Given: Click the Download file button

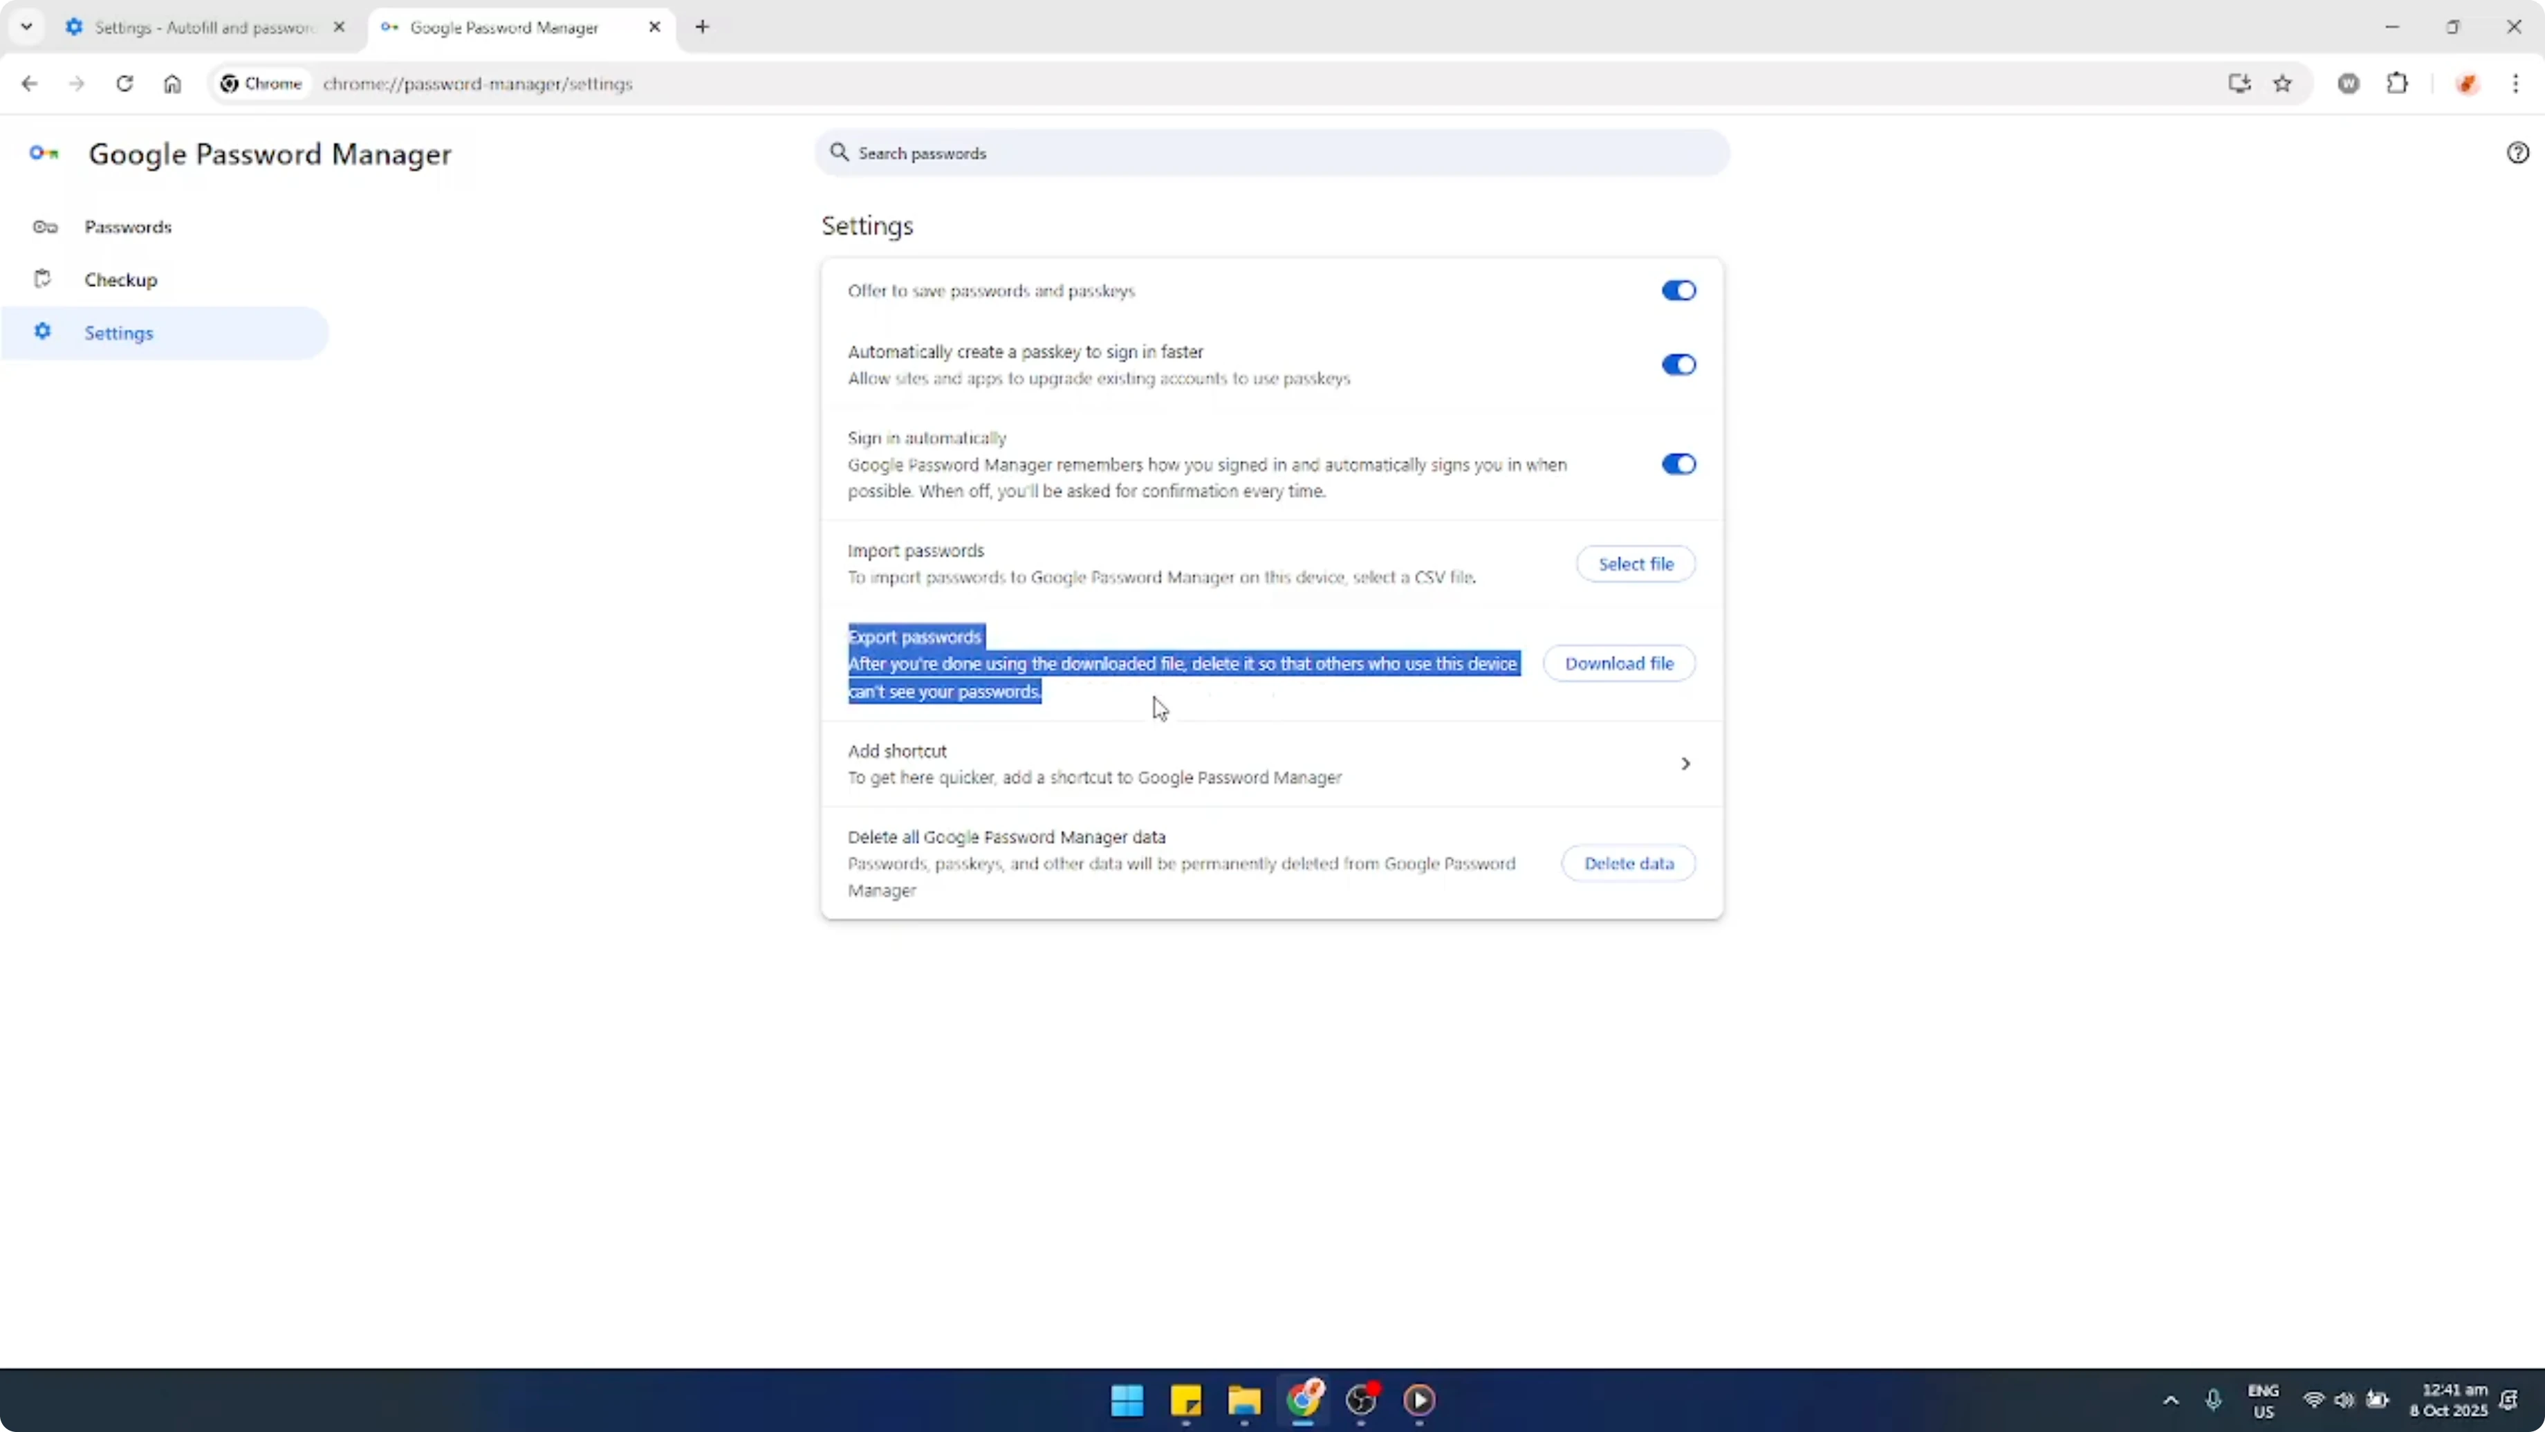Looking at the screenshot, I should 1619,662.
